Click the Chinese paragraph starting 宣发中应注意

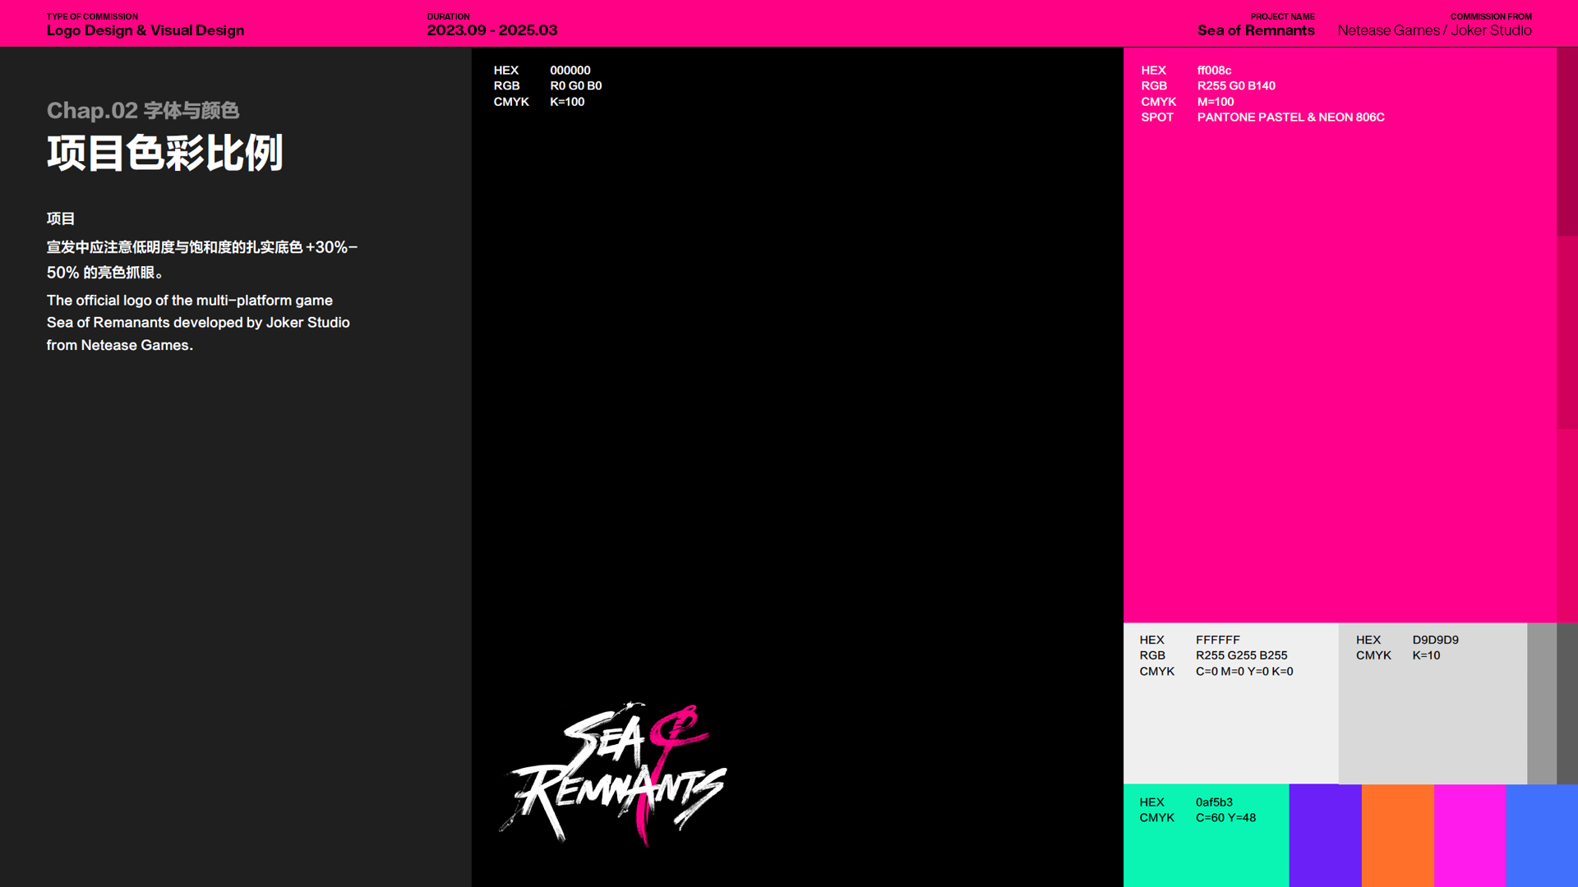click(202, 260)
